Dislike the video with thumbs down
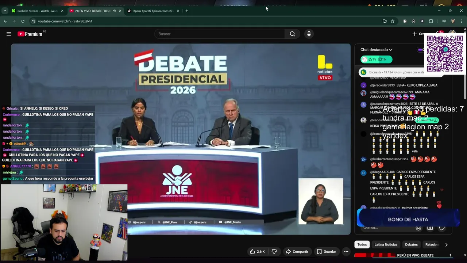The width and height of the screenshot is (467, 263). click(x=274, y=252)
